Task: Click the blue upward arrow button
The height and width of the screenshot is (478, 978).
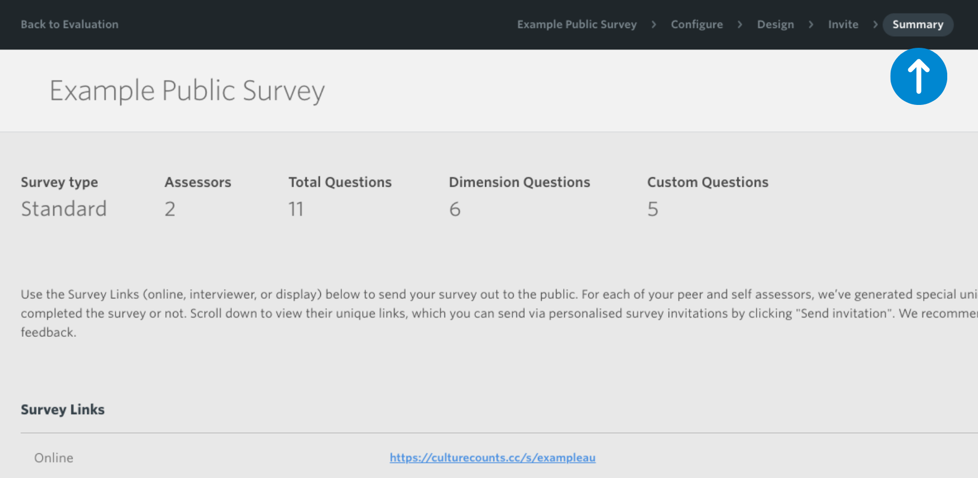Action: [x=918, y=76]
